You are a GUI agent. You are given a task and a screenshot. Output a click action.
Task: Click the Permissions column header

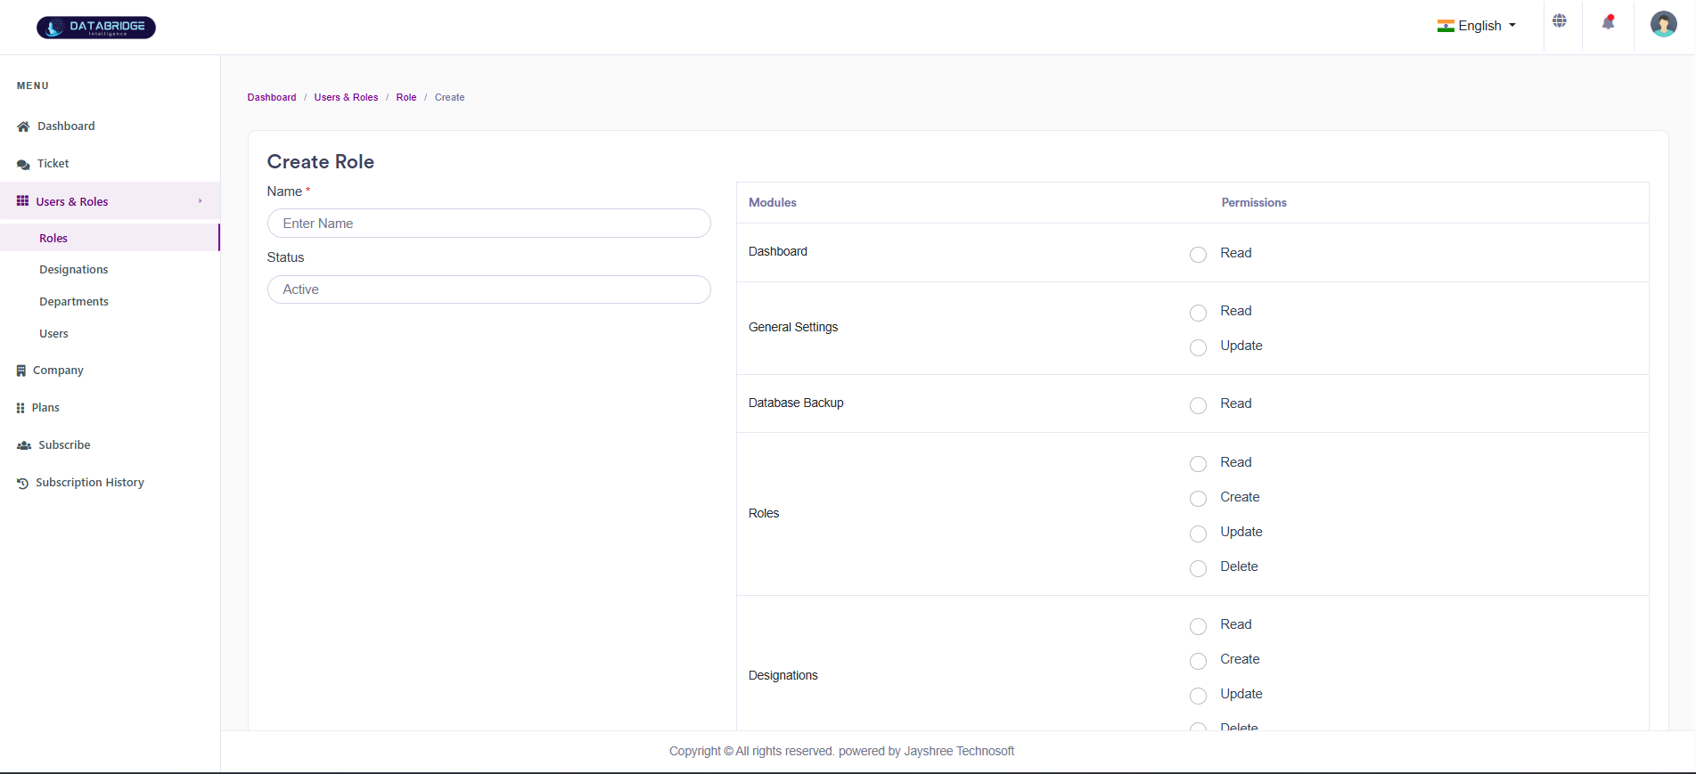1254,203
